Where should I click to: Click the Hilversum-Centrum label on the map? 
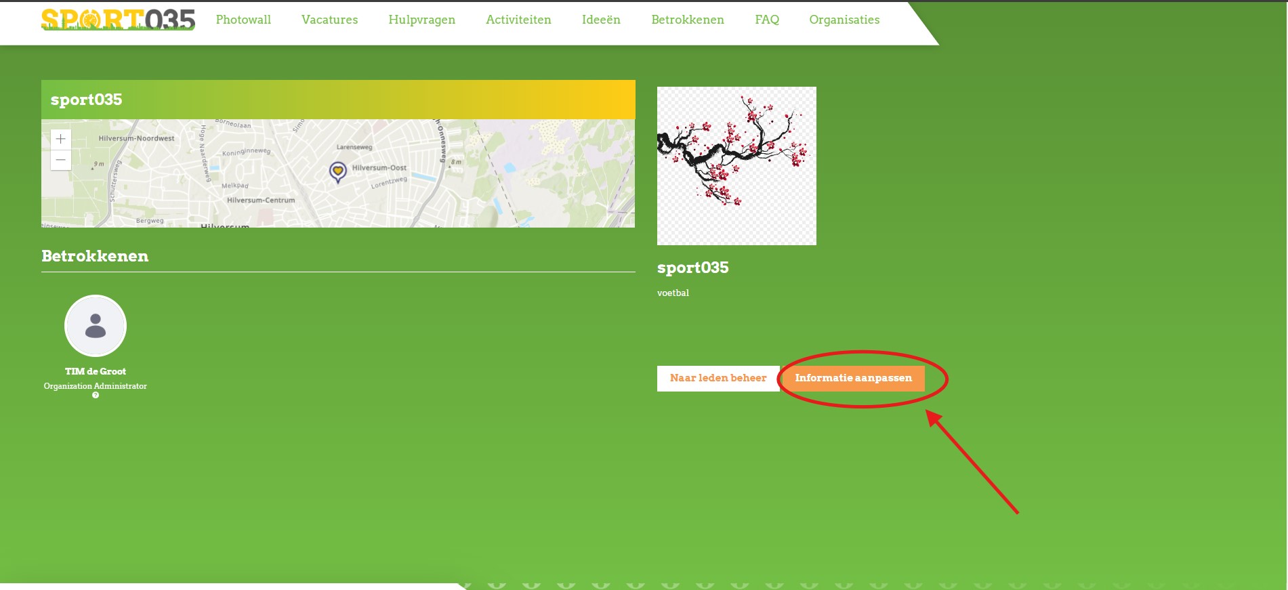point(261,201)
